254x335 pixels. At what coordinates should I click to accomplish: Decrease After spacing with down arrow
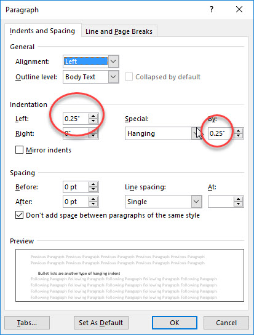(93, 204)
